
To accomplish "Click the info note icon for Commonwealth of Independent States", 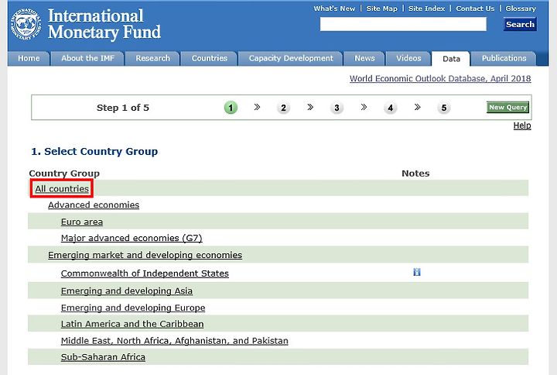I will pos(417,272).
